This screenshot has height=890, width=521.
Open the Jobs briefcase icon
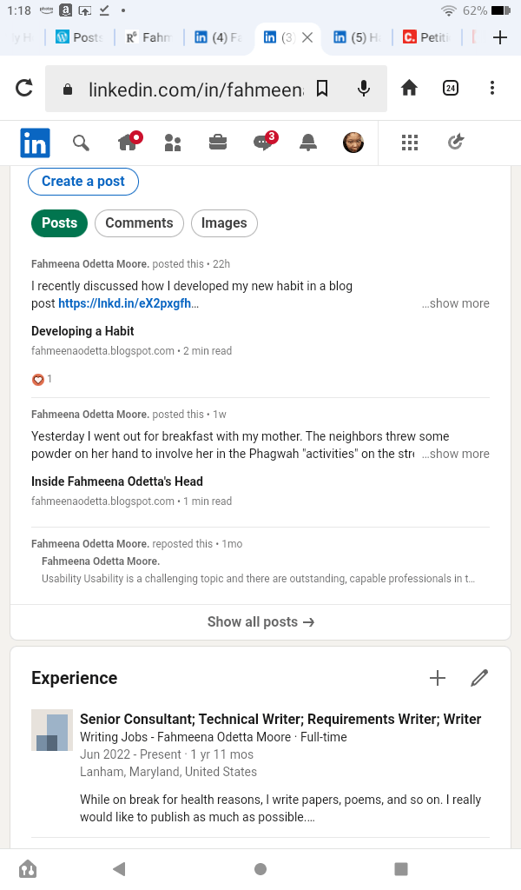218,143
